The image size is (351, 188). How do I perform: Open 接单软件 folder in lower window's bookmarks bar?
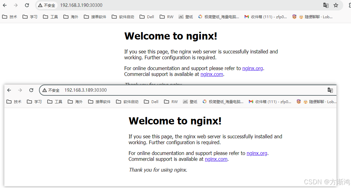click(x=99, y=102)
